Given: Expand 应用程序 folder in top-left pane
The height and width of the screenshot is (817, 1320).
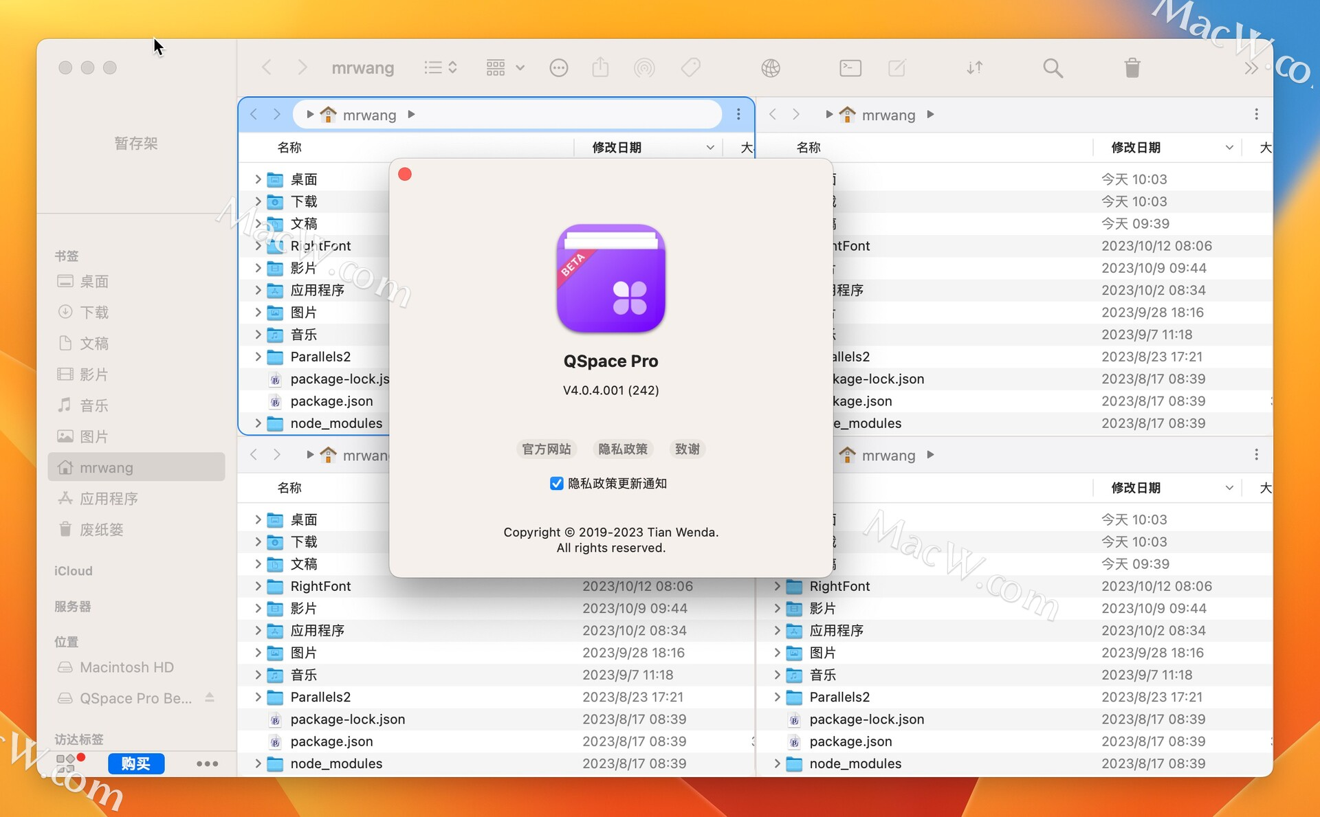Looking at the screenshot, I should pos(258,290).
